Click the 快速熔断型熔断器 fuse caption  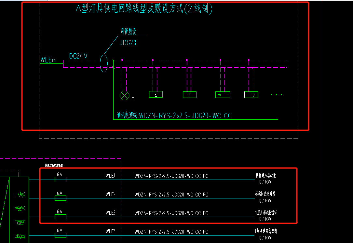[x=54, y=165]
